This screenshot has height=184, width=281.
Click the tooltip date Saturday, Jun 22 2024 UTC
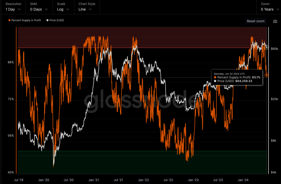pos(229,74)
